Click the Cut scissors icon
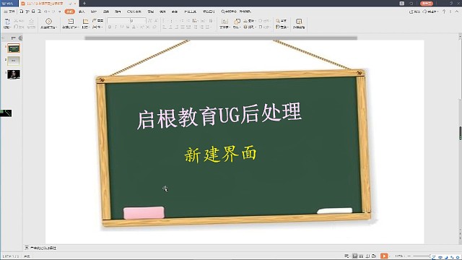Image resolution: width=462 pixels, height=260 pixels. click(16, 21)
